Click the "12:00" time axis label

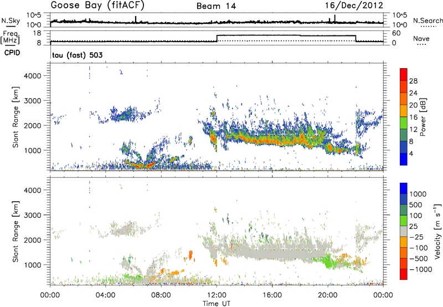coord(217,295)
